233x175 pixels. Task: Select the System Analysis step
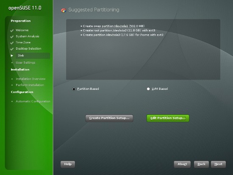(x=28, y=36)
